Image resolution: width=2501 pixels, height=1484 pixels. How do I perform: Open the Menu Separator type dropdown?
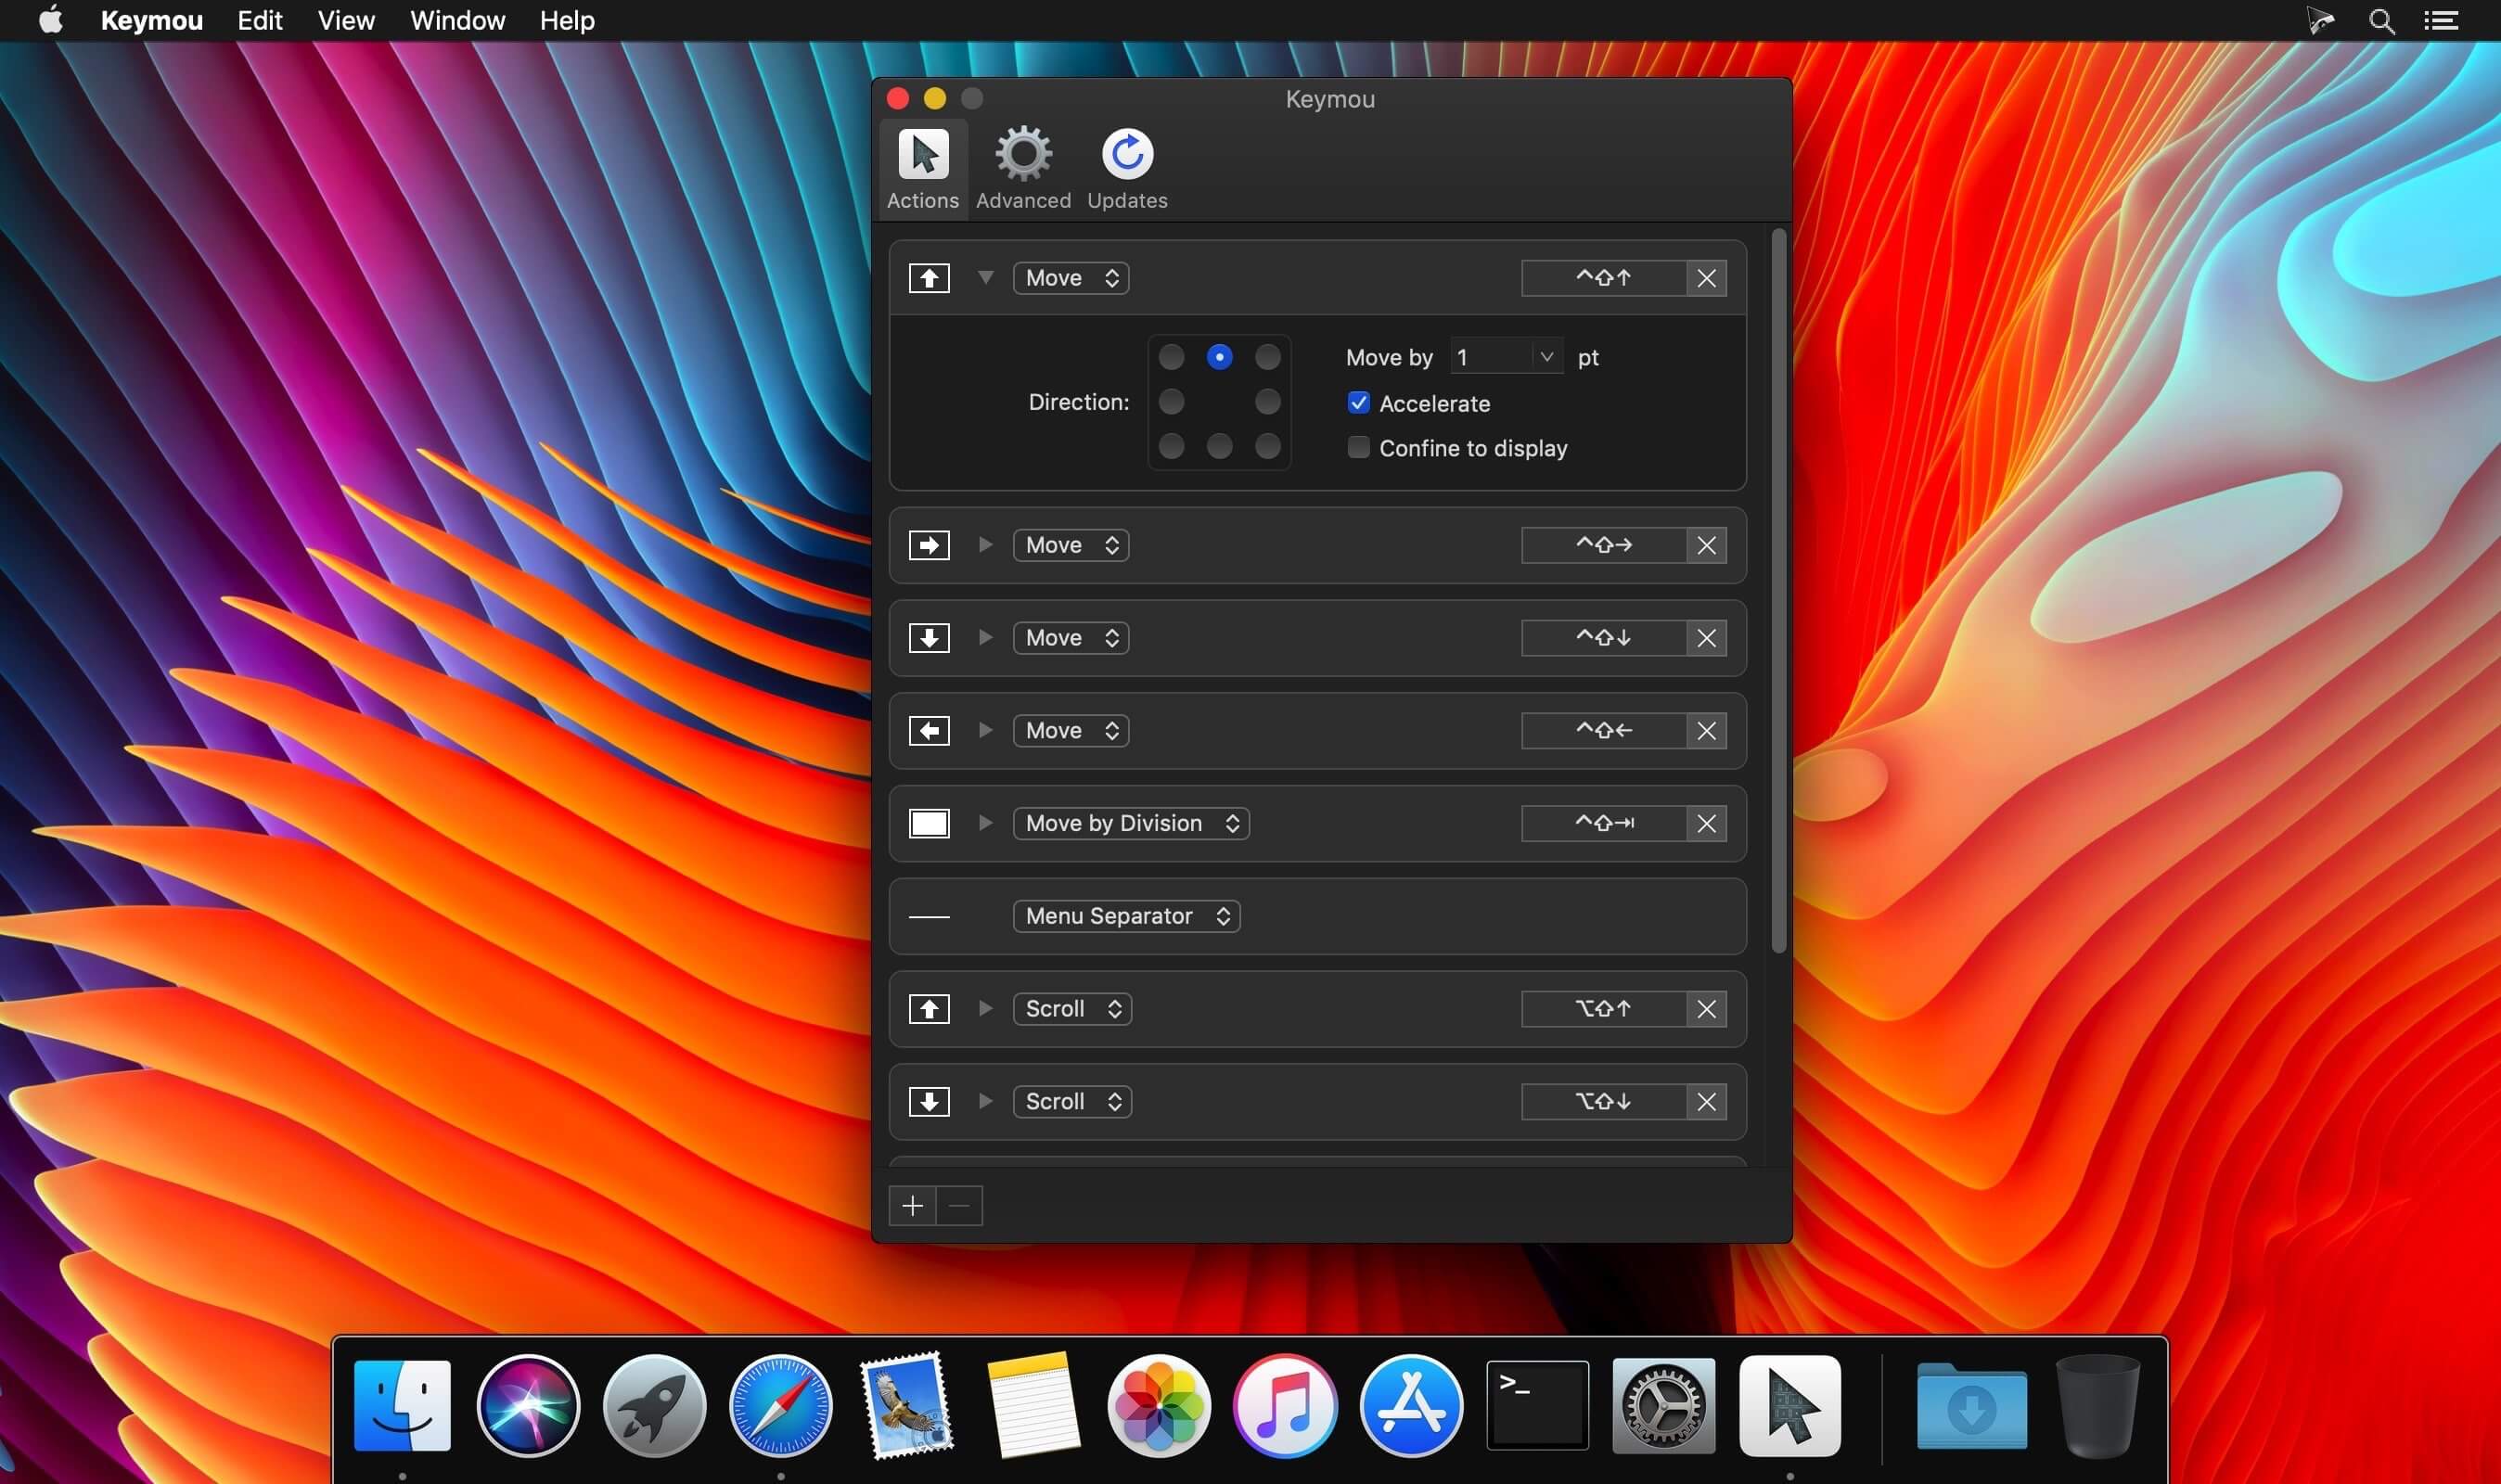pos(1126,916)
